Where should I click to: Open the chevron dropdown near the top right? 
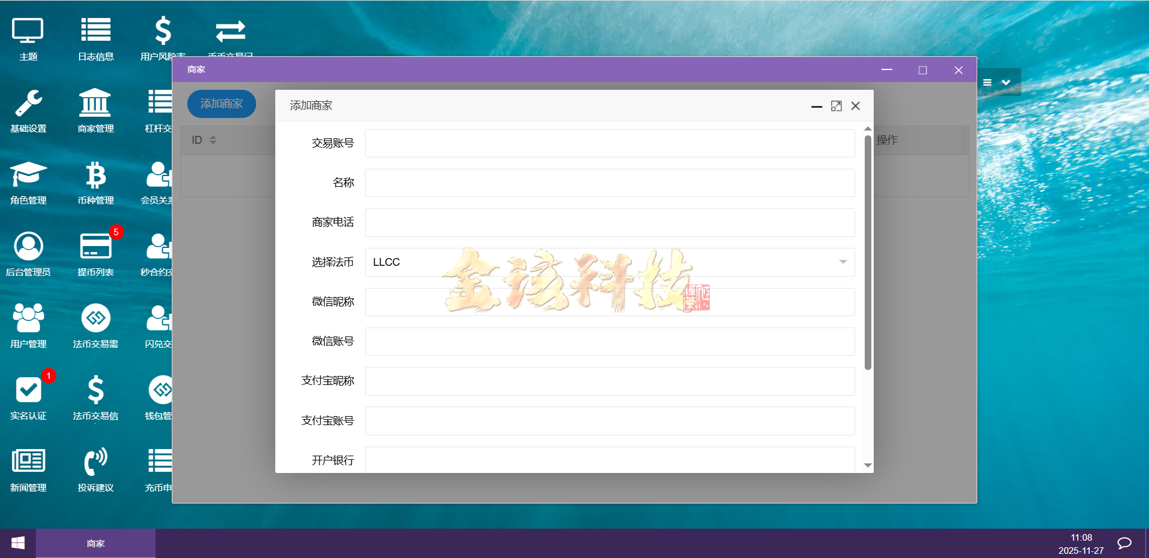click(1005, 83)
